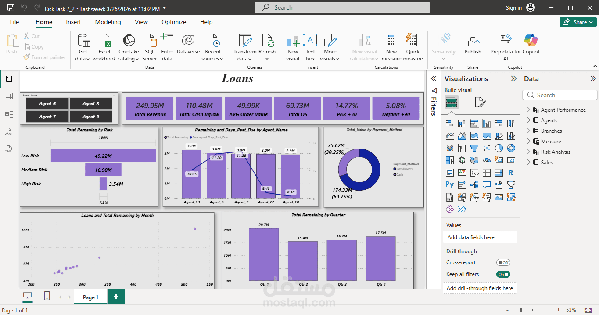Select Agent_6 in the slicer
599x315 pixels.
(47, 104)
